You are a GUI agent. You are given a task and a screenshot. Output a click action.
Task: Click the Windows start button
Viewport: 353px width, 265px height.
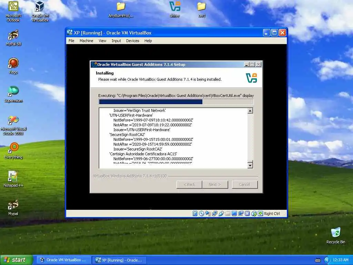point(16,260)
